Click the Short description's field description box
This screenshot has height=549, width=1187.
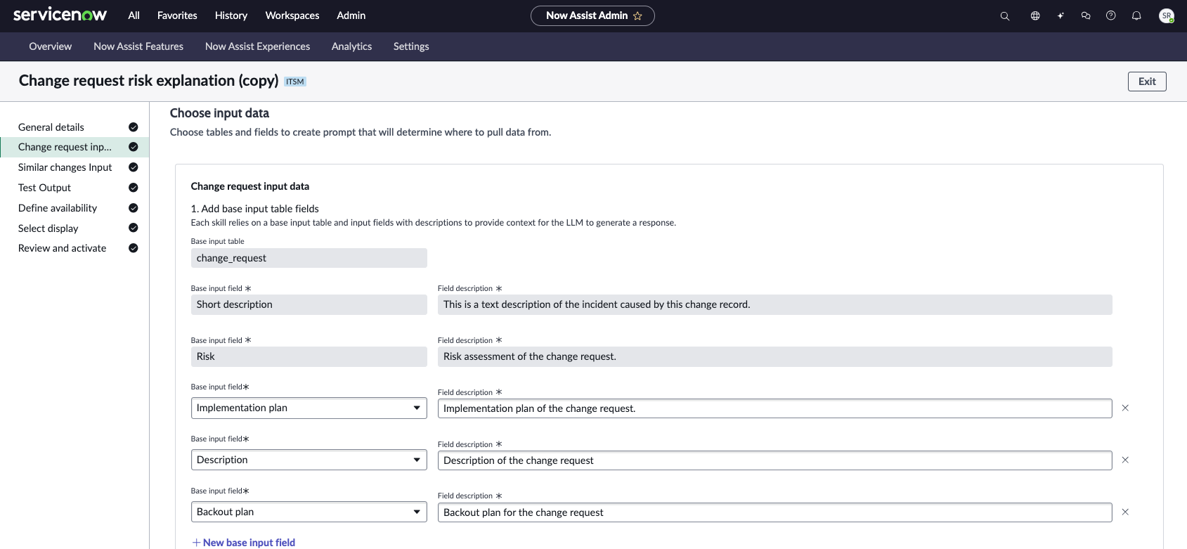pyautogui.click(x=774, y=304)
